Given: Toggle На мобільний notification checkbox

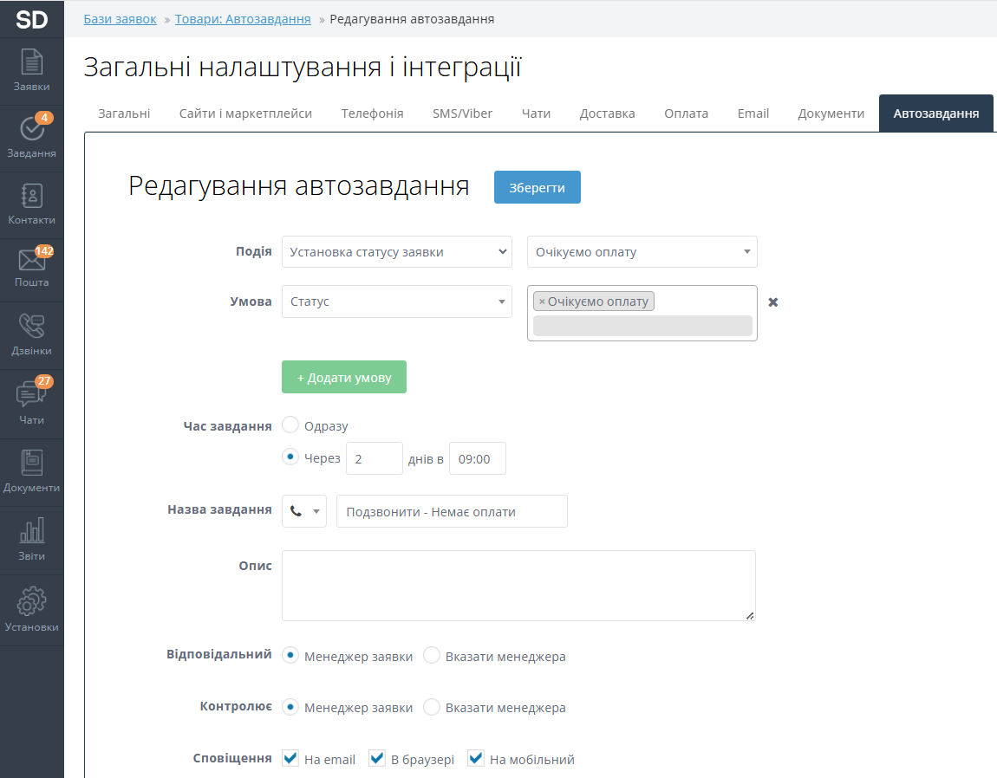Looking at the screenshot, I should click(x=476, y=759).
